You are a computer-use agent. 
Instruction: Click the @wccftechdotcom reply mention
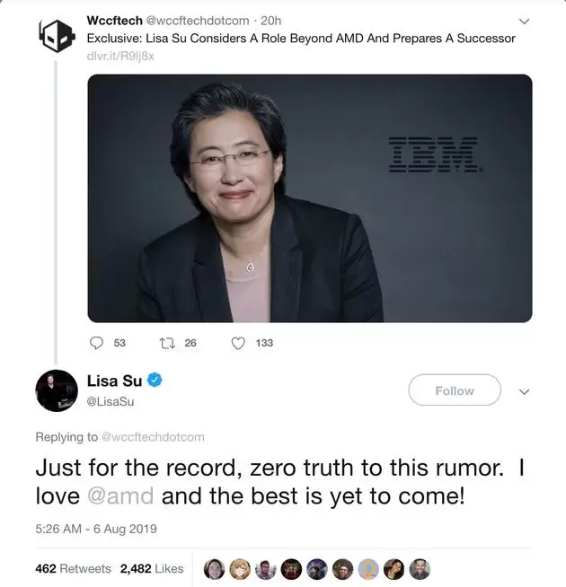pyautogui.click(x=154, y=437)
